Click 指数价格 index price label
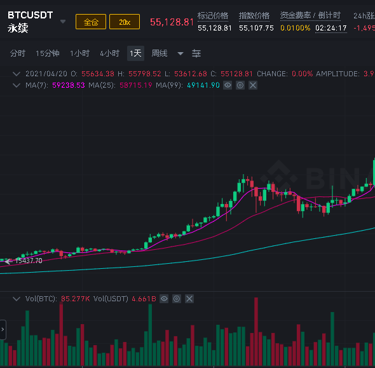Screen dimensions: 375x368 click(254, 16)
